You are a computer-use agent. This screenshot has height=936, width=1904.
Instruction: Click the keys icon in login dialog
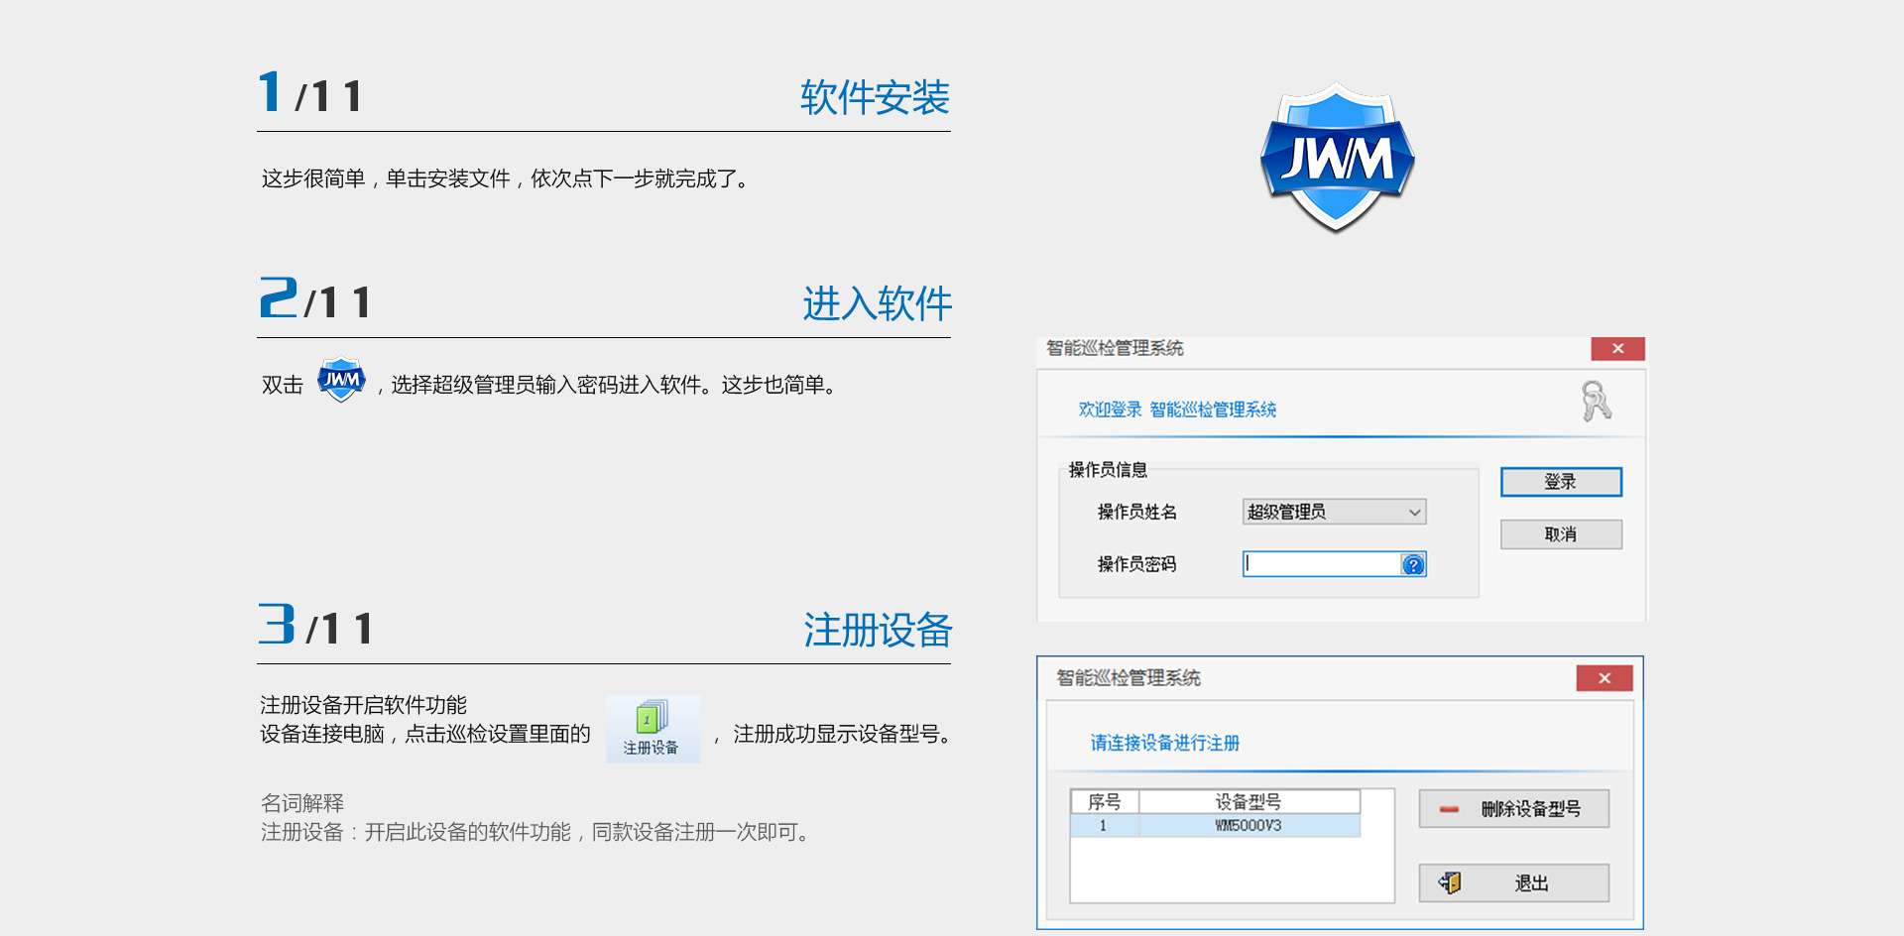point(1595,402)
